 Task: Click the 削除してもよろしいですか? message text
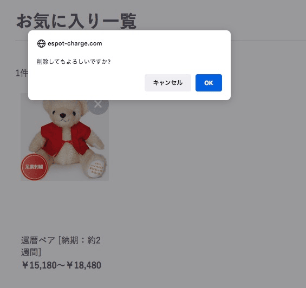tap(74, 62)
